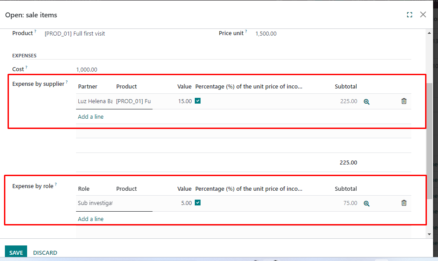The width and height of the screenshot is (438, 261).
Task: Edit the 15.00 value in supplier line
Action: pyautogui.click(x=185, y=101)
